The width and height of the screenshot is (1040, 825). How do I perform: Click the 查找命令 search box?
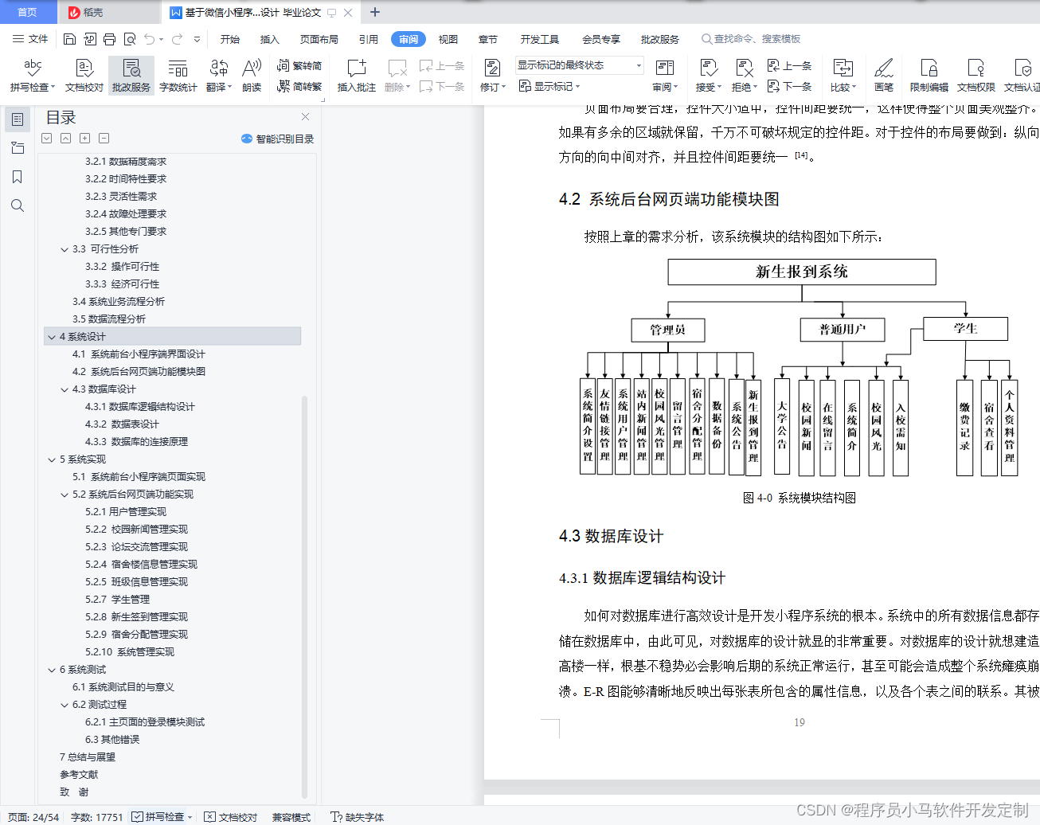point(751,39)
